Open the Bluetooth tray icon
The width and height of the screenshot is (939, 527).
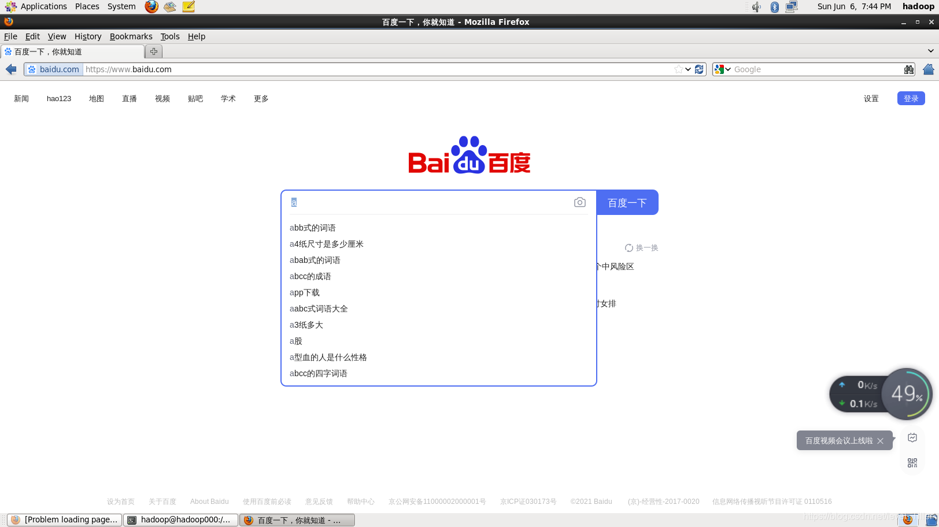pos(774,6)
